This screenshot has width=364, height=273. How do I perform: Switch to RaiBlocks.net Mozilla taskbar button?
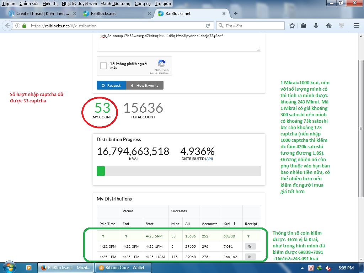tap(66, 268)
